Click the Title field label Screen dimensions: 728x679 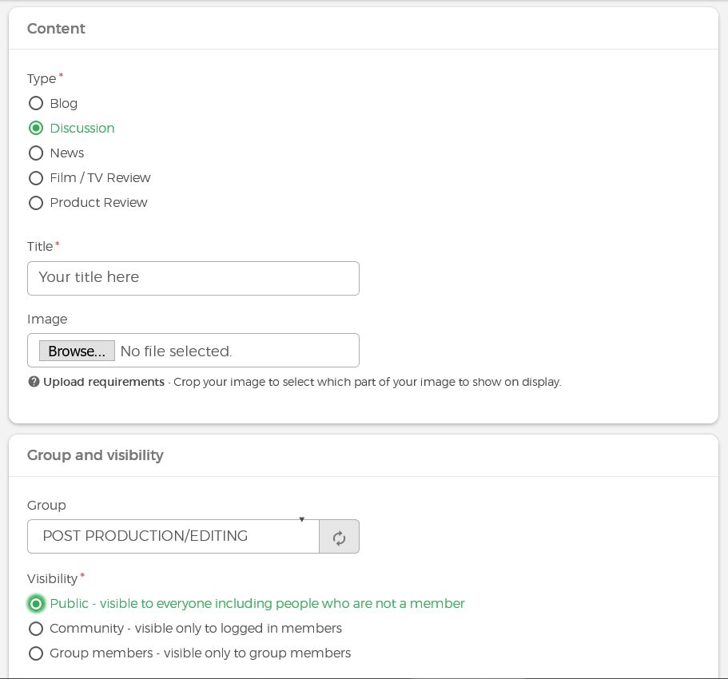click(40, 247)
